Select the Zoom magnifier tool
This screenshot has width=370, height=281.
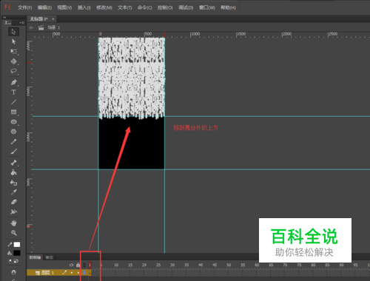[x=13, y=233]
